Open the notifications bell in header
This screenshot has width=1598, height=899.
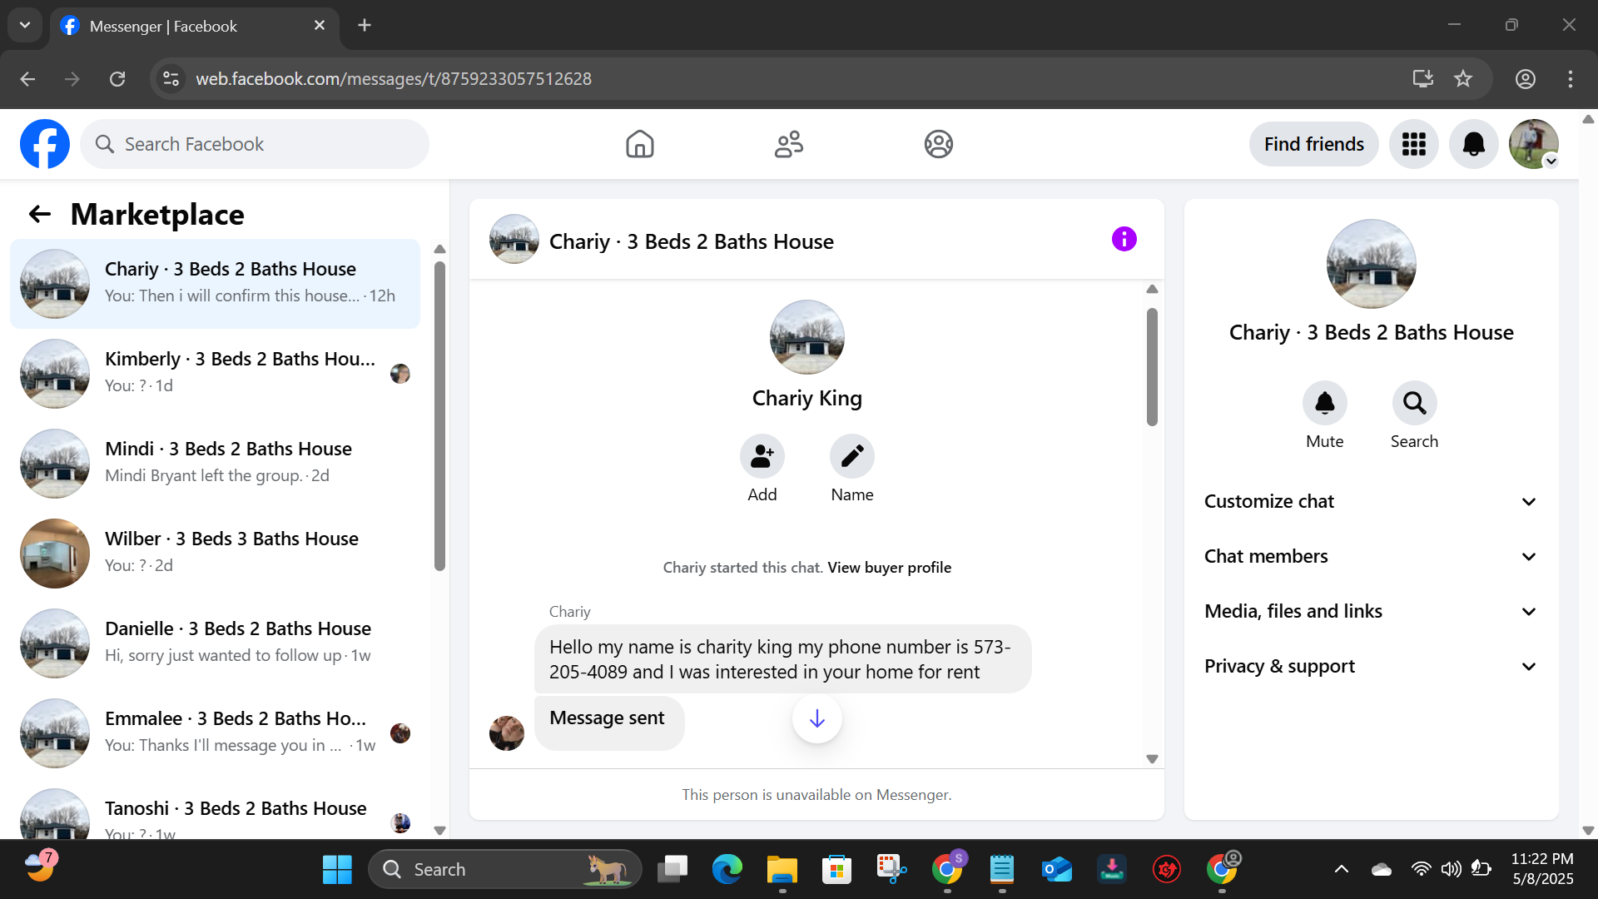coord(1474,144)
